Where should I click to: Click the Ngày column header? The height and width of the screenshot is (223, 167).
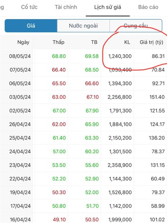coord(23,42)
